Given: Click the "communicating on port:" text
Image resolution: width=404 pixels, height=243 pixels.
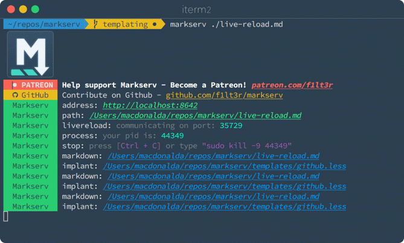Looking at the screenshot, I should (165, 125).
